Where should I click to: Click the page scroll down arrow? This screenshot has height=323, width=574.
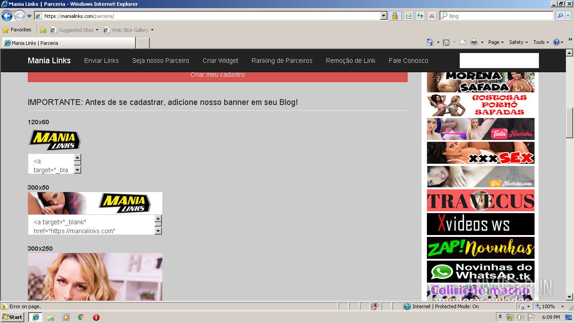(x=570, y=297)
